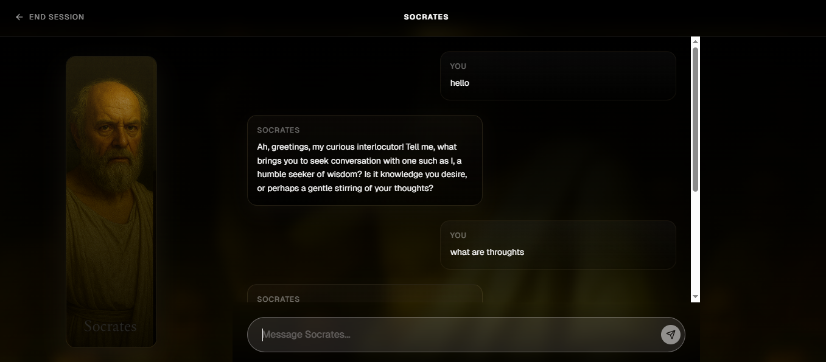
Task: Select the Socrates portrait thumbnail
Action: coord(111,201)
